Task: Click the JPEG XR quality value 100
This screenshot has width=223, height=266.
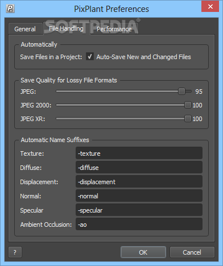Action: pos(197,119)
